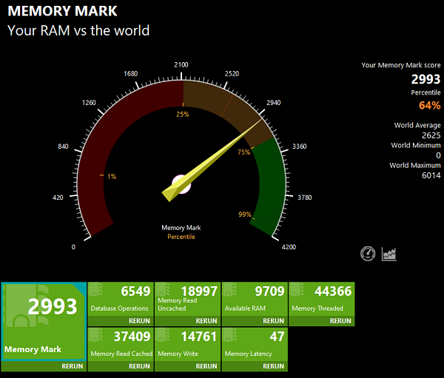The width and height of the screenshot is (444, 378).
Task: Rerun the Memory Latency test
Action: (x=273, y=366)
